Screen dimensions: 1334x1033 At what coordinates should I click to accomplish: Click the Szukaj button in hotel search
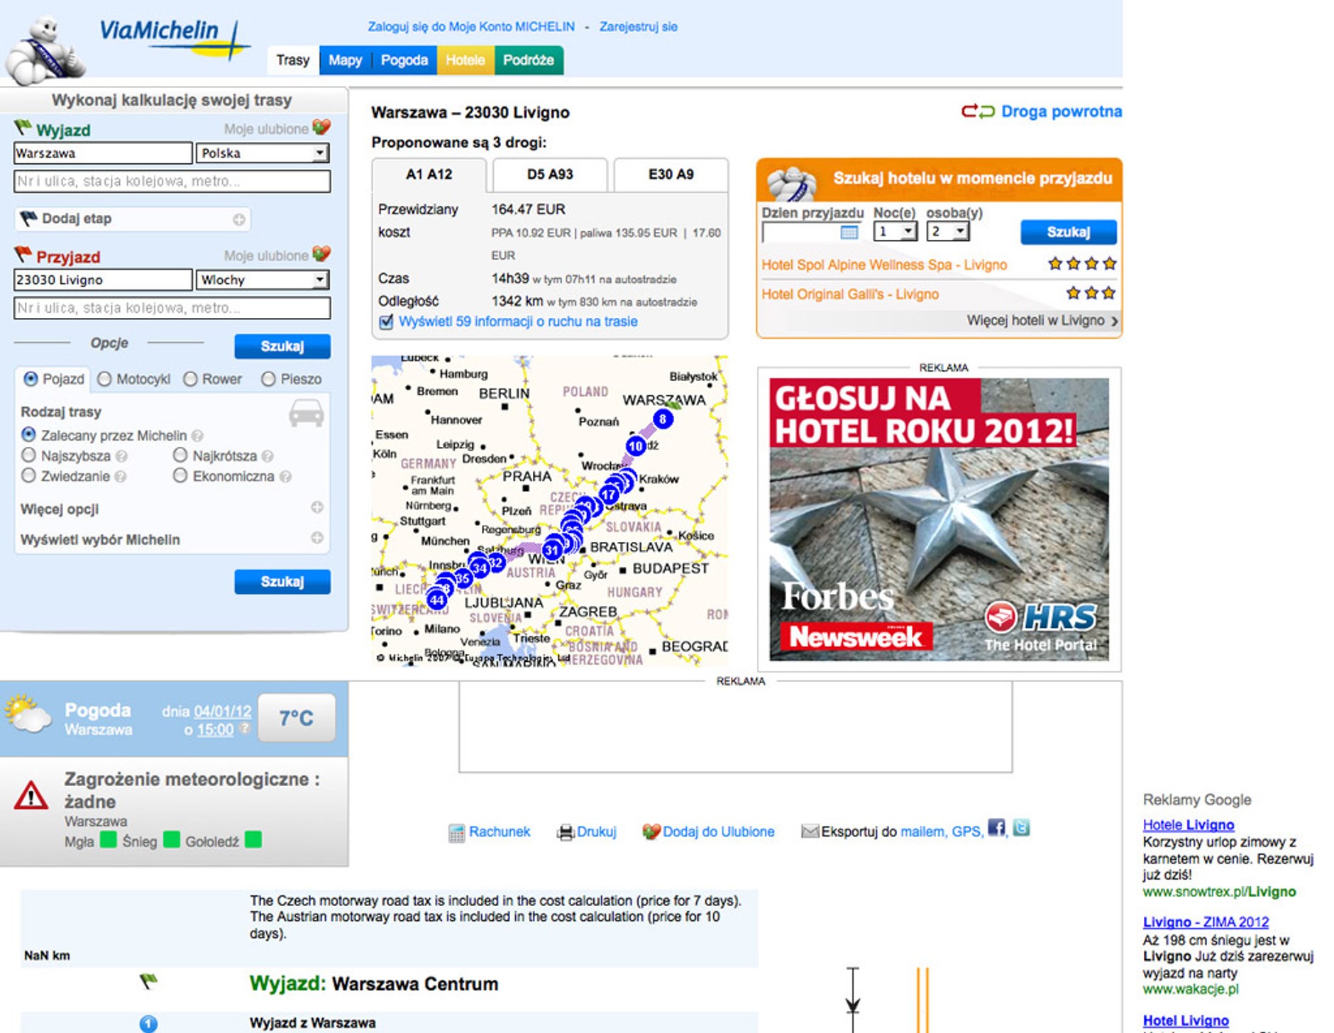point(1067,232)
